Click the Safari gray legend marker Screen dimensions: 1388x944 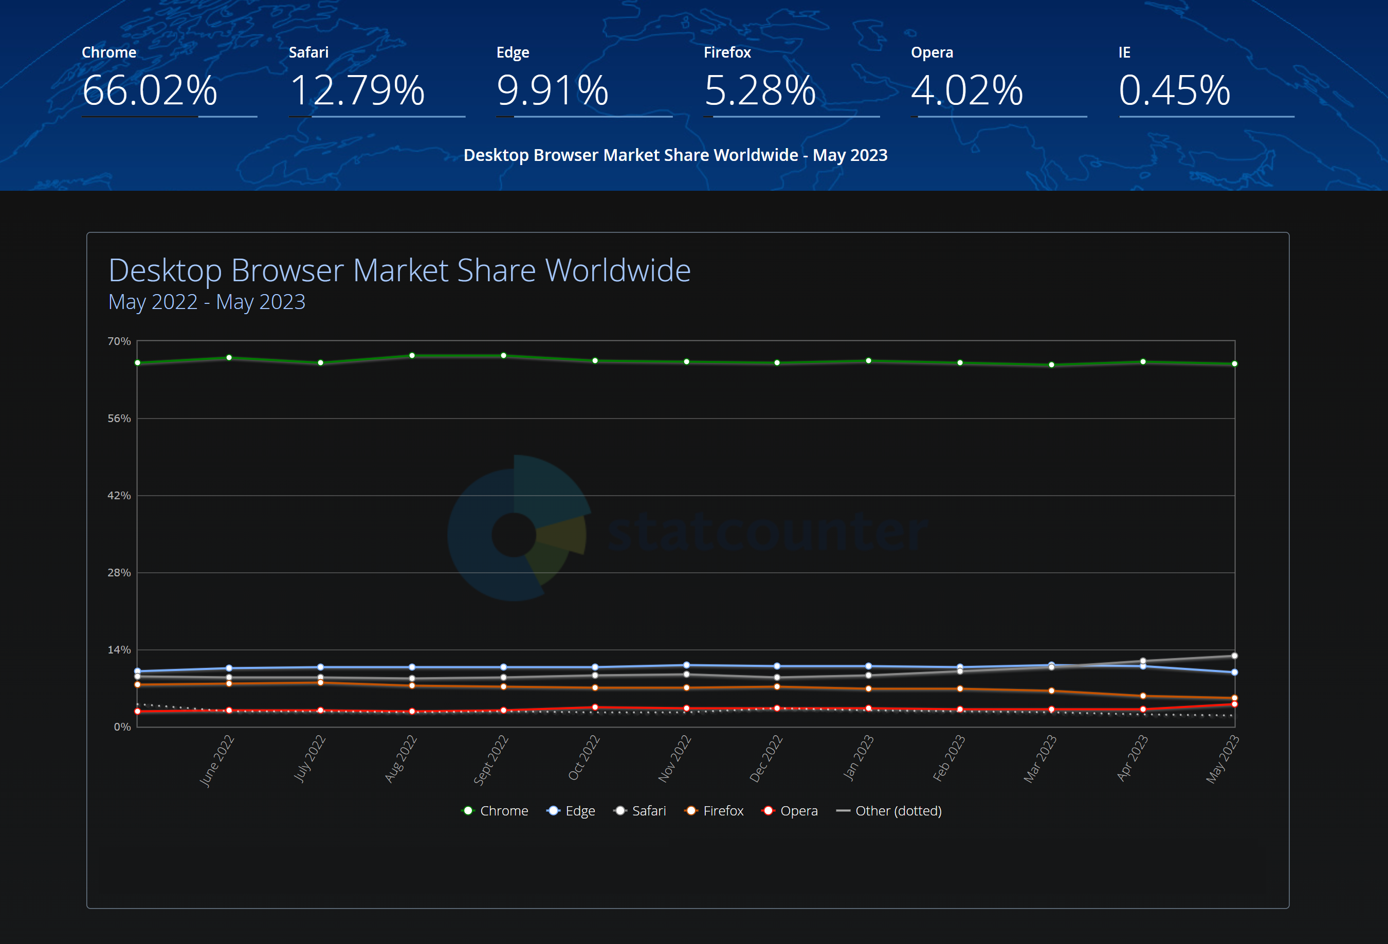point(620,811)
